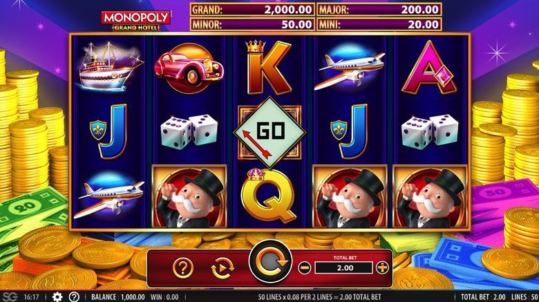This screenshot has height=302, width=539.
Task: Click the gold Q symbol on middle reel
Action: click(x=268, y=196)
